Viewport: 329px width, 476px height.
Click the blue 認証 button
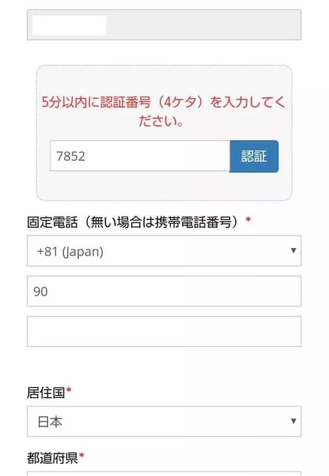coord(254,156)
